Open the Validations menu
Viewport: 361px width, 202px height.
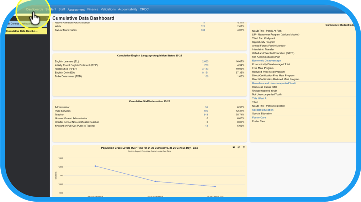click(x=108, y=9)
